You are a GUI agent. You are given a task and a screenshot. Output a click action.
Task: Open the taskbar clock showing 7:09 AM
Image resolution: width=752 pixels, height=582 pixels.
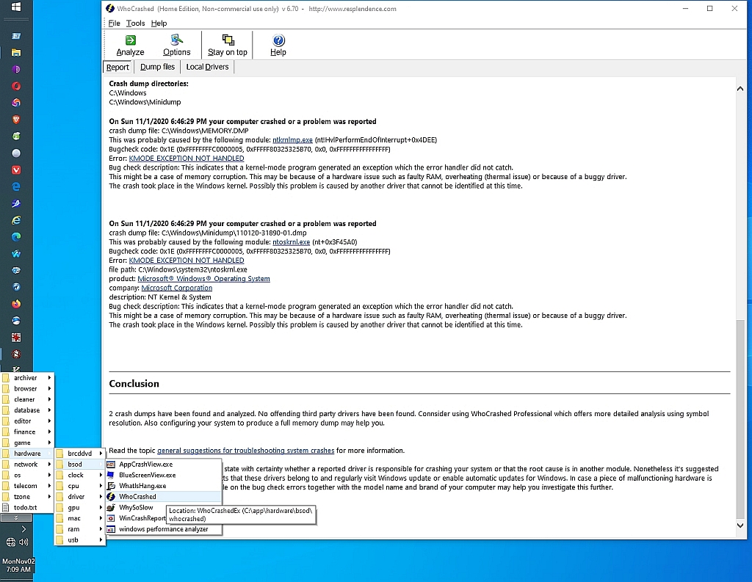click(x=18, y=565)
